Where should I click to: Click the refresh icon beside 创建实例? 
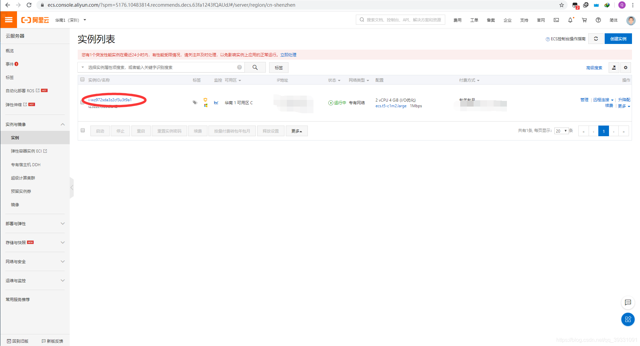coord(596,39)
